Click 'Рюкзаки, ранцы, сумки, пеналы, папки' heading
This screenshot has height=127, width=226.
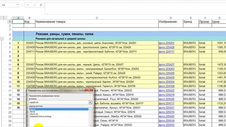[x=64, y=34]
